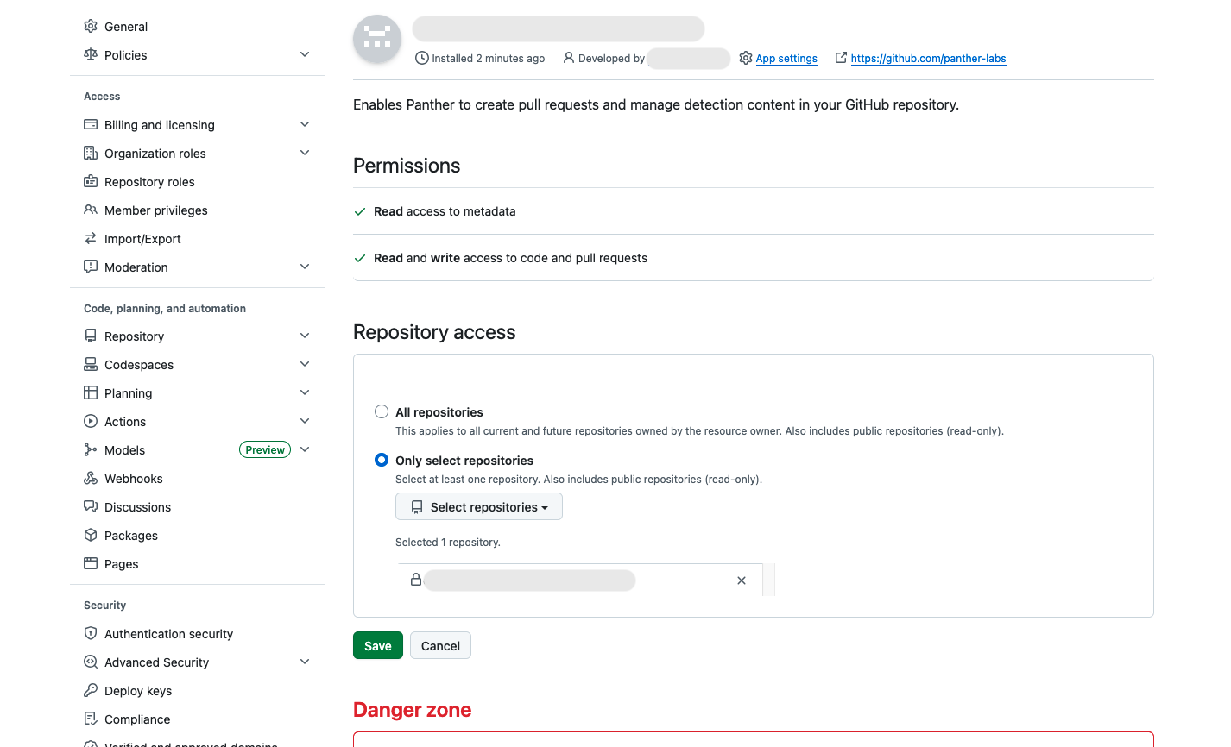Screen dimensions: 1231x747
Task: Open Compliance in the Security section
Action: tap(198, 719)
